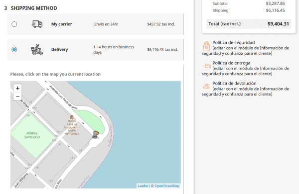Click Atletico Santa Cruz park on the map
This screenshot has width=299, height=194.
pyautogui.click(x=32, y=135)
